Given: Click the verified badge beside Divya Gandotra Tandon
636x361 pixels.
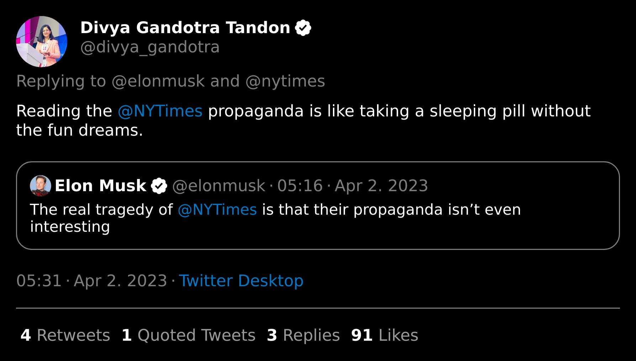Looking at the screenshot, I should pyautogui.click(x=303, y=28).
